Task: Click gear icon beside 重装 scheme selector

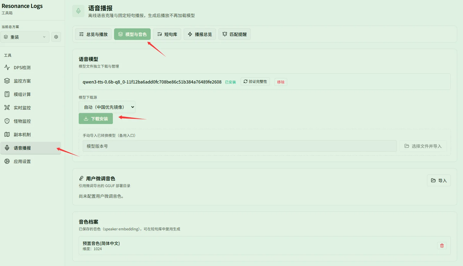Action: click(56, 37)
